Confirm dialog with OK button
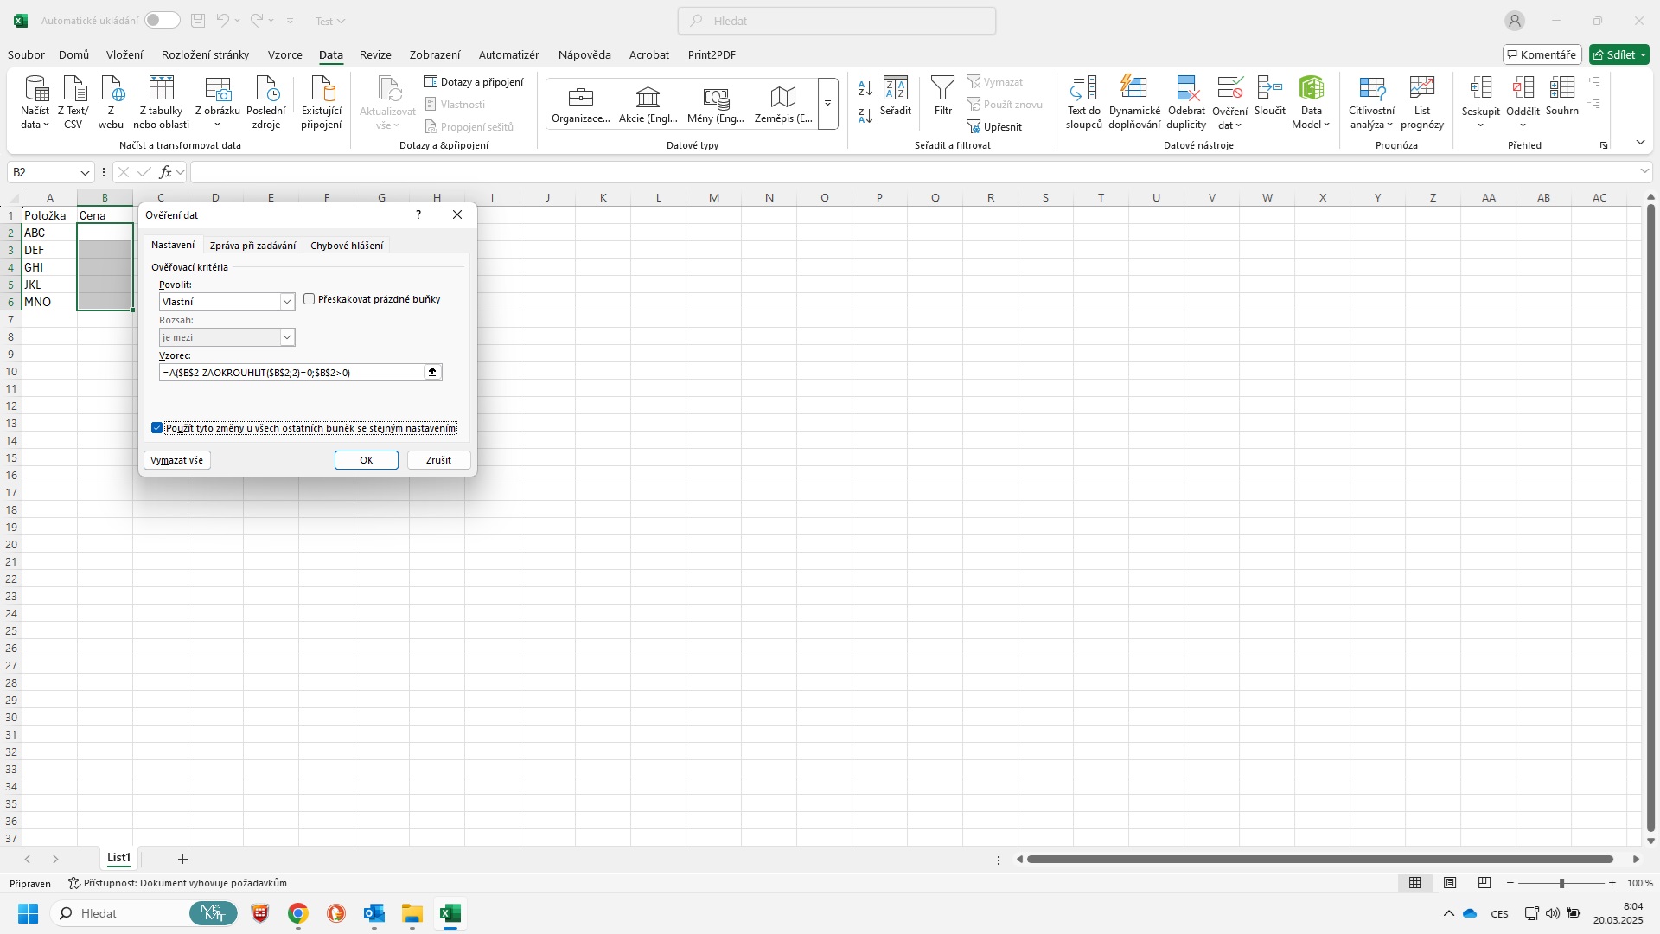This screenshot has width=1660, height=934. tap(366, 460)
